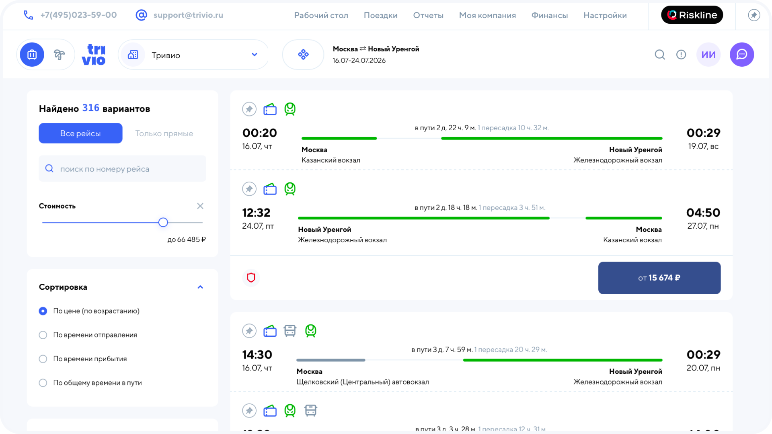Click the green train icon on 14:30 segment
This screenshot has width=772, height=434.
coord(311,331)
